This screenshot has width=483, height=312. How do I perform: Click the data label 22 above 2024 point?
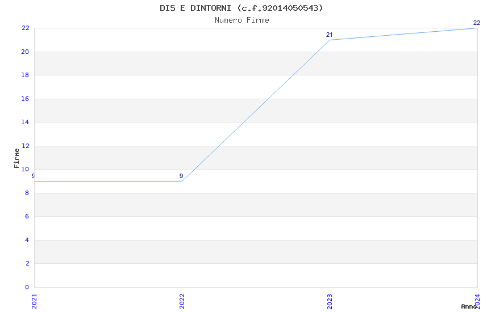coord(476,23)
